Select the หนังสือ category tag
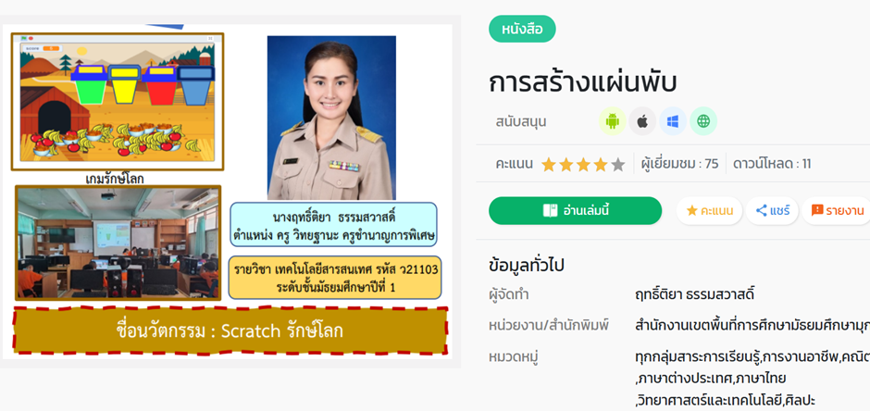Viewport: 870px width, 411px height. pos(522,30)
